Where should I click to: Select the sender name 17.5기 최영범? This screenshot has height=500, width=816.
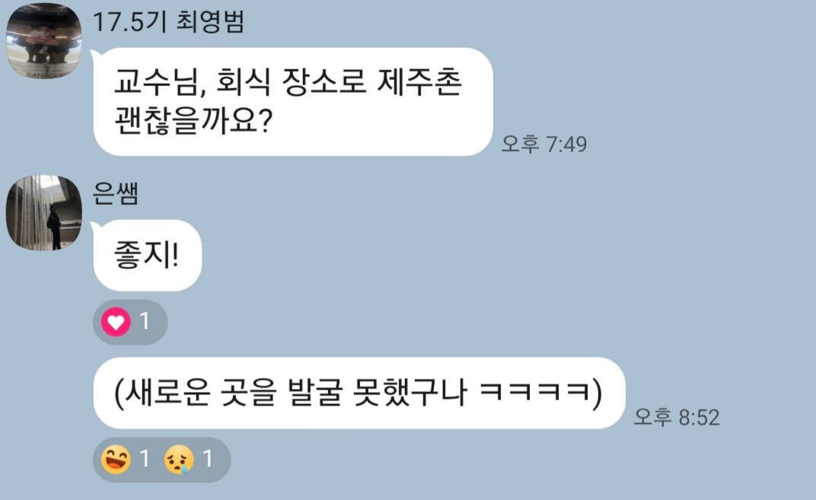[x=168, y=22]
